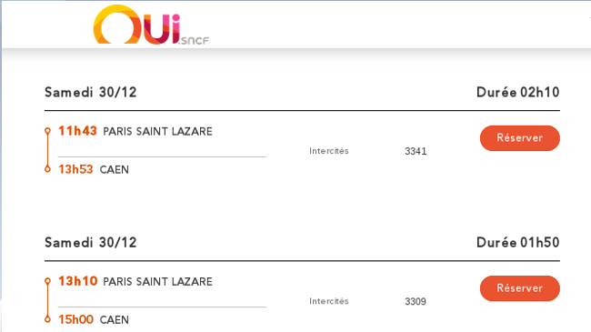Click Durée 02h10 label
The image size is (591, 332).
[x=518, y=93]
